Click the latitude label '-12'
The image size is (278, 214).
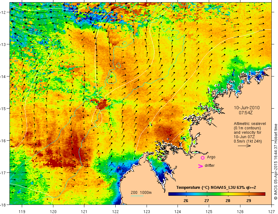[x=3, y=12]
